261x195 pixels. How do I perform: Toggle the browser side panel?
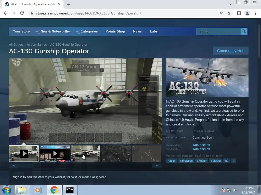pyautogui.click(x=239, y=13)
